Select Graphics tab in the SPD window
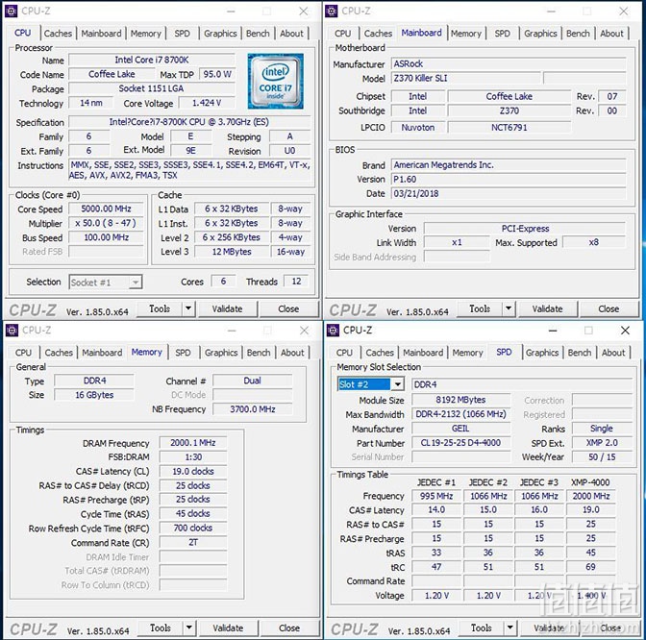The image size is (646, 640). tap(542, 353)
